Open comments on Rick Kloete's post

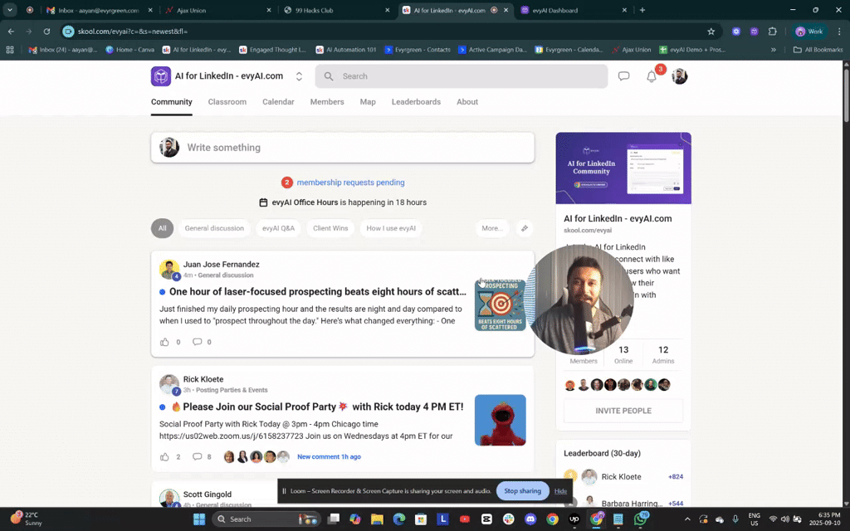198,457
